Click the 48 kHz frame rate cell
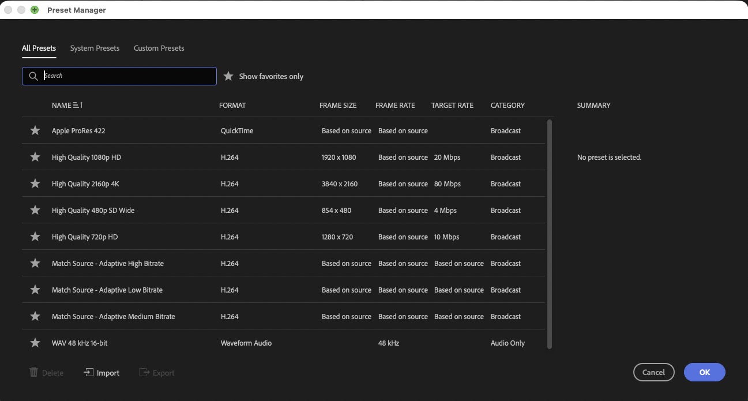 pyautogui.click(x=389, y=343)
